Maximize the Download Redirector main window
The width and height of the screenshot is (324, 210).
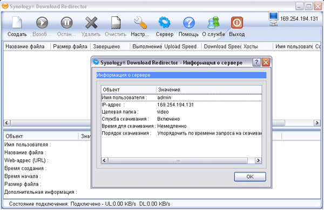point(309,6)
